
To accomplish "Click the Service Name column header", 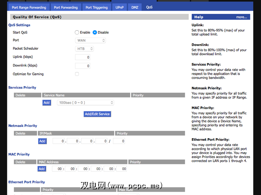I will 86,95.
